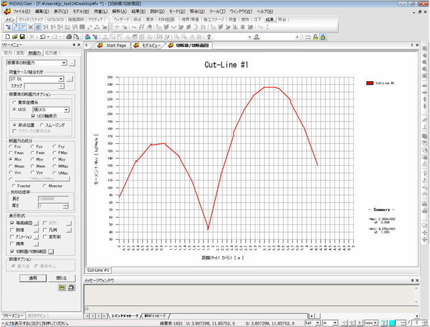Toggle the 切断面/切断線図 checkbox
The height and width of the screenshot is (327, 430).
(x=12, y=251)
